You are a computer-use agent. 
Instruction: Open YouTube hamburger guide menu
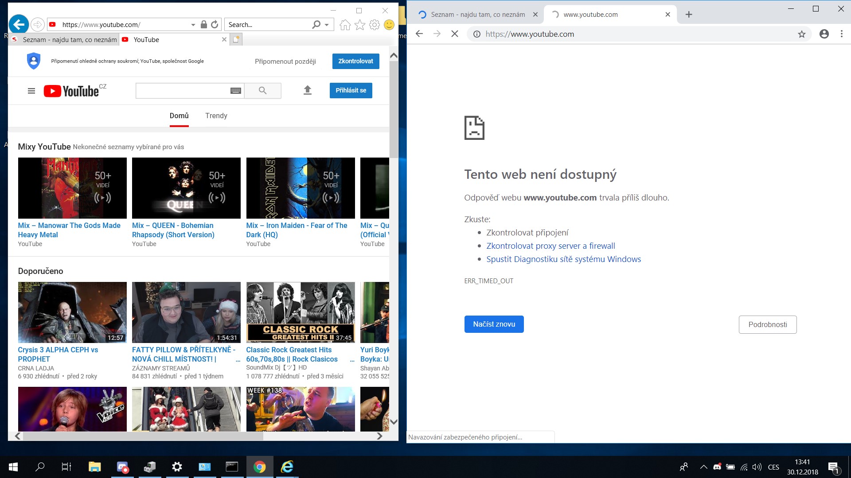tap(31, 91)
